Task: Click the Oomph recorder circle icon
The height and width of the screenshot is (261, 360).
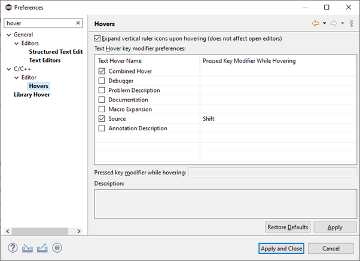Action: tap(57, 248)
